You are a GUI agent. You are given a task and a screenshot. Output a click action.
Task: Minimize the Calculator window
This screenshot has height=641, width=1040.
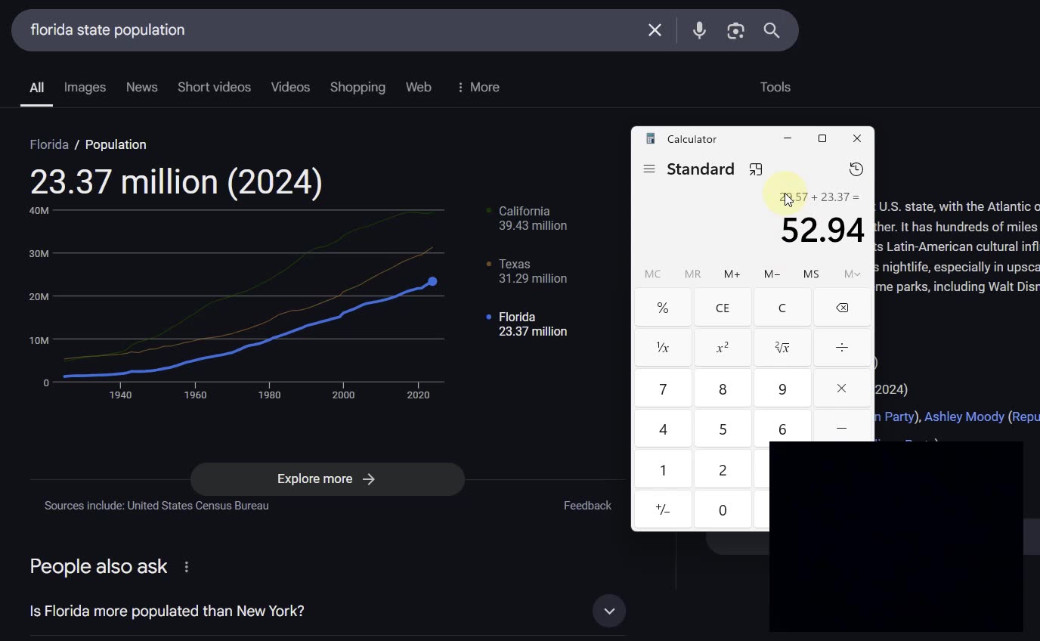pos(788,138)
